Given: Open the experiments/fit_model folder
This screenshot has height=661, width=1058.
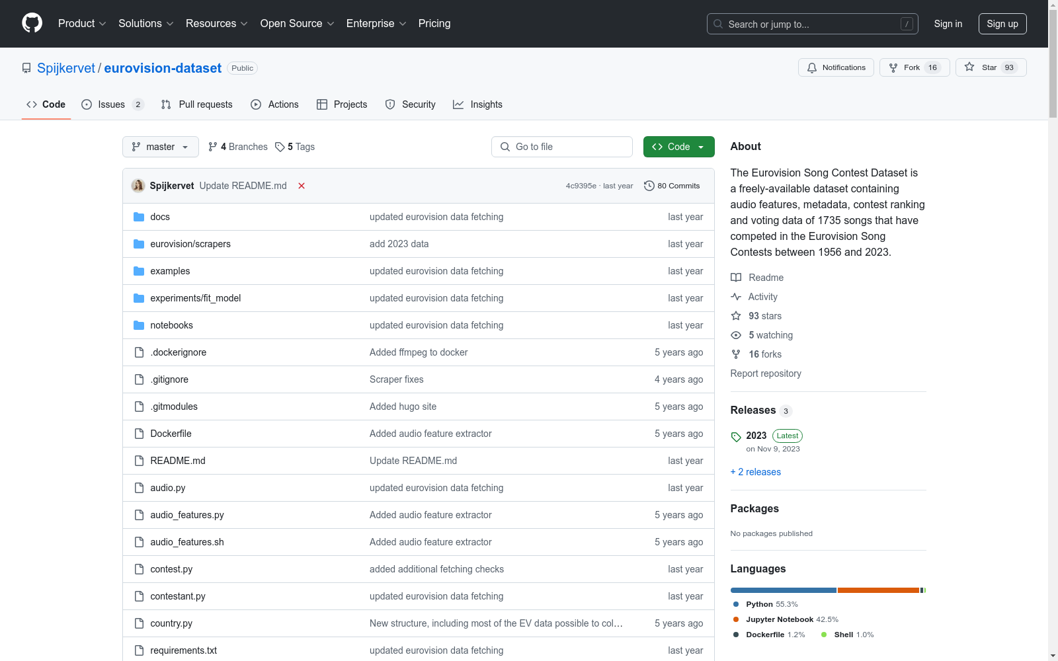Looking at the screenshot, I should tap(195, 298).
